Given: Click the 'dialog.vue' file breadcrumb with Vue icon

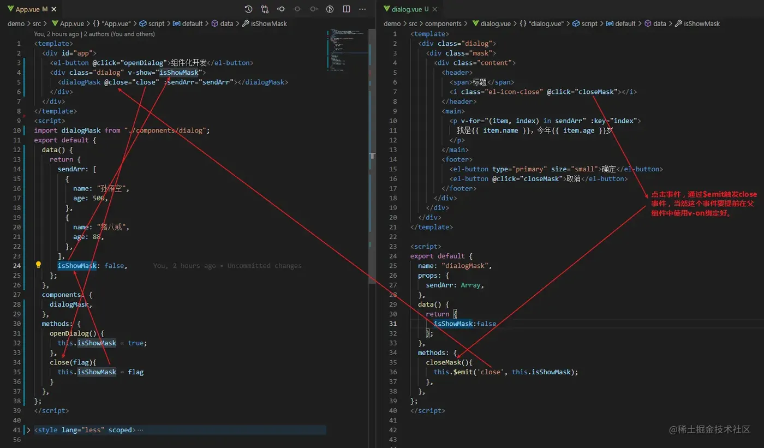Looking at the screenshot, I should [491, 23].
